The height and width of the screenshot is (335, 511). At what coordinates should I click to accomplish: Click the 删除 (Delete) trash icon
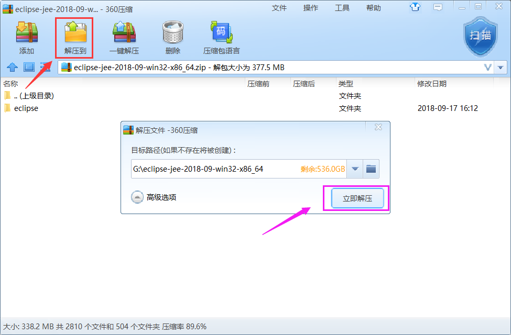tap(173, 38)
